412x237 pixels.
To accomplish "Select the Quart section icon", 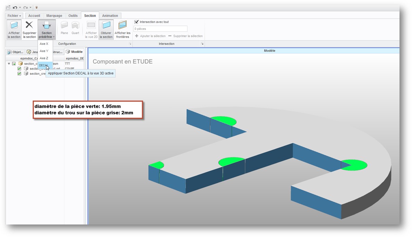I will 75,26.
